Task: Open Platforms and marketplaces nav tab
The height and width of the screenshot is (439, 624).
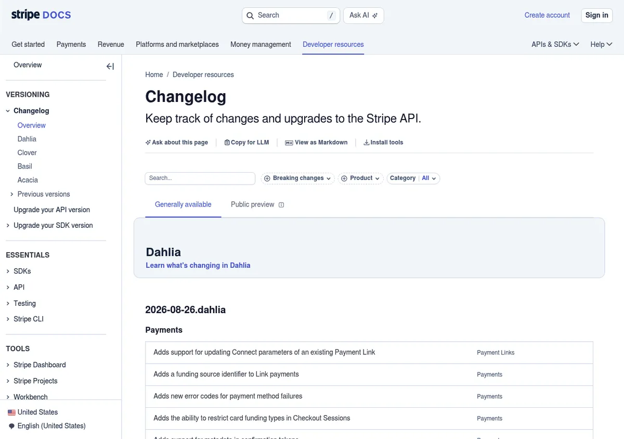Action: (177, 44)
